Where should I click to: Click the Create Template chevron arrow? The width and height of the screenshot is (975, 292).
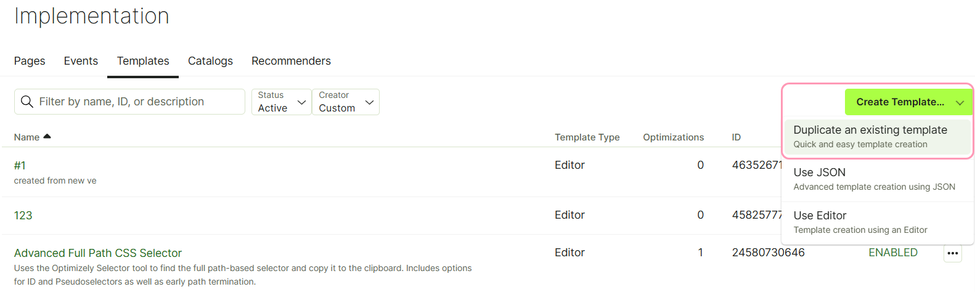tap(960, 102)
